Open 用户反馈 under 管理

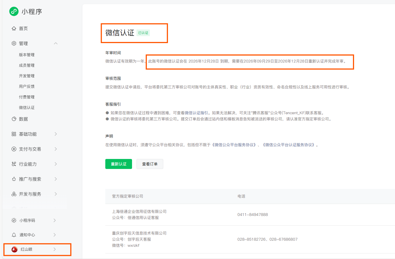(x=27, y=86)
